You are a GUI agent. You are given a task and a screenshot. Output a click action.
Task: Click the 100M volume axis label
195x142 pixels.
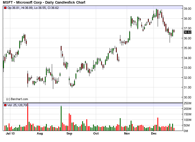[187, 120]
